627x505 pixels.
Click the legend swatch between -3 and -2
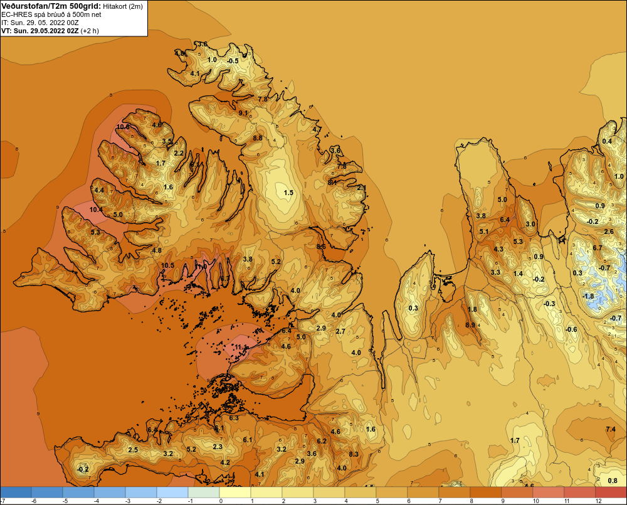141,492
